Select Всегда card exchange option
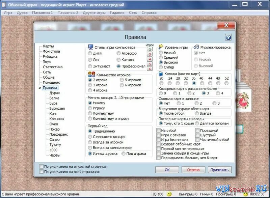270x198 pixels. [203, 113]
